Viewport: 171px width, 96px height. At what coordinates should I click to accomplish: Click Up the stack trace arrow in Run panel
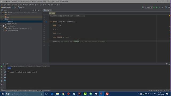(5, 66)
